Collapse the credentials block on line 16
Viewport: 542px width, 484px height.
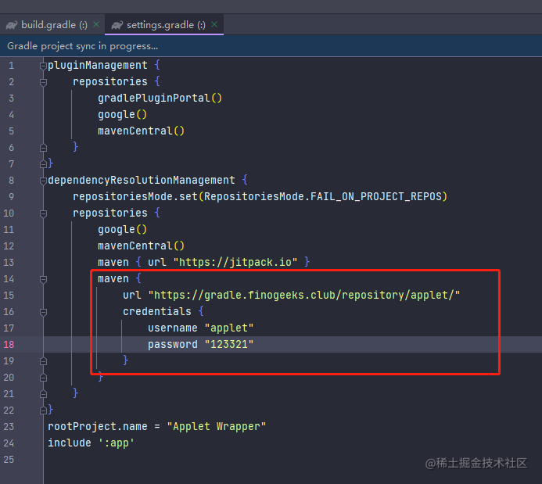(43, 312)
